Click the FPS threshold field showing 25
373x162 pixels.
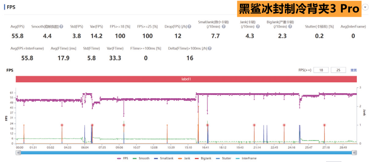(338, 70)
